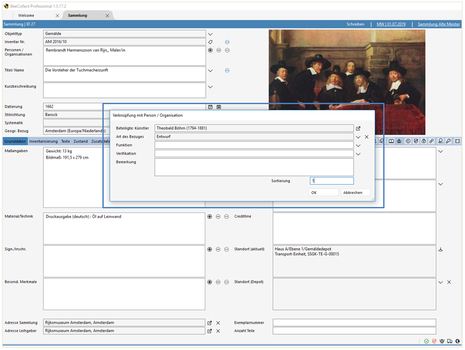The width and height of the screenshot is (465, 350).
Task: Click the chain link toolbar icon
Action: (431, 141)
